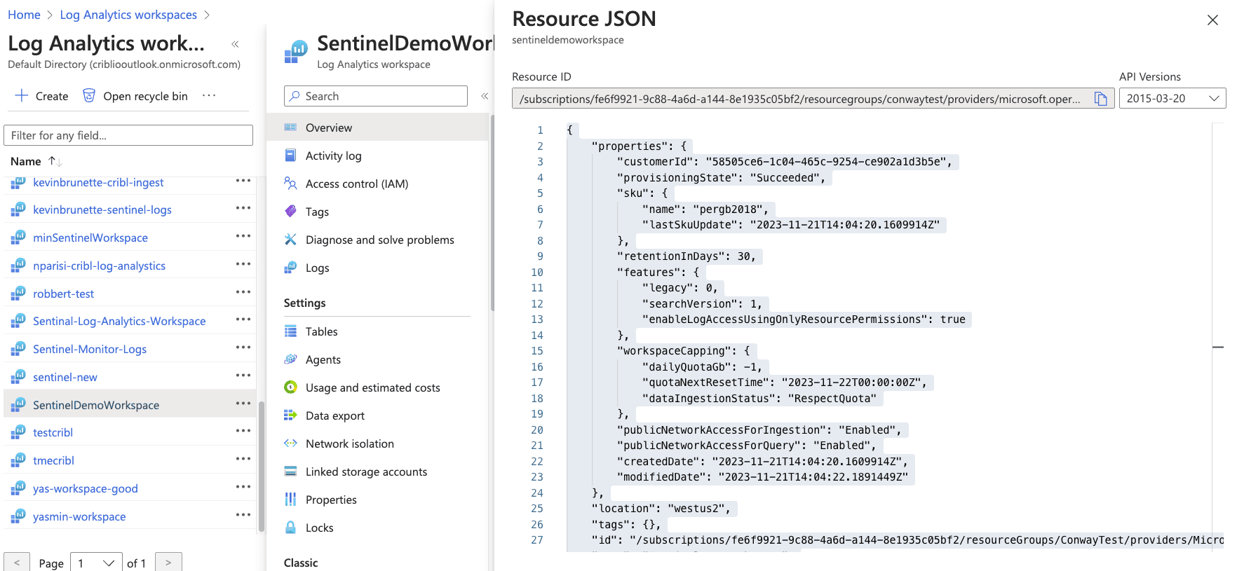This screenshot has height=571, width=1237.
Task: Open more options for testcribl workspace
Action: click(x=243, y=432)
